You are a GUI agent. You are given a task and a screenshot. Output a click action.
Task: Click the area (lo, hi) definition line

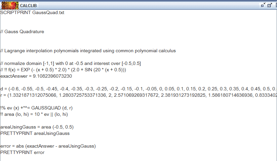pyautogui.click(x=34, y=114)
